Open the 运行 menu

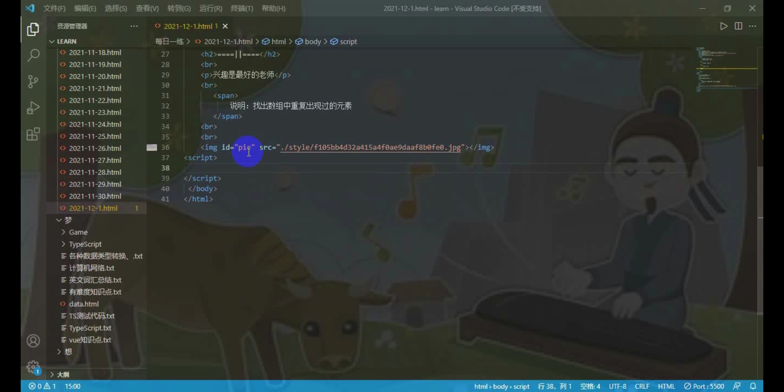coord(210,8)
